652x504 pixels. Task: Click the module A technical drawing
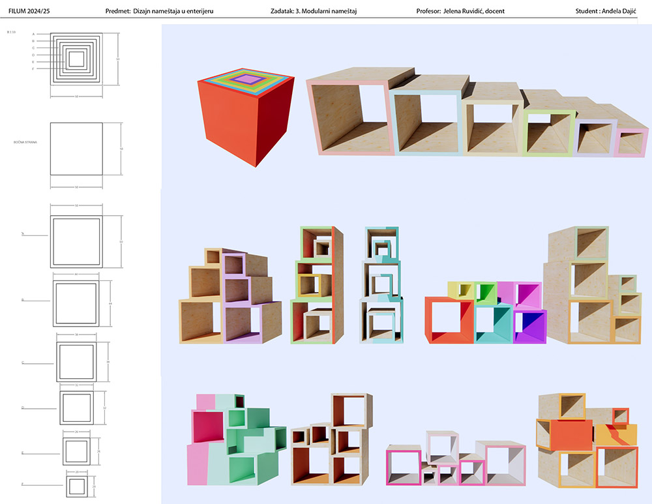click(77, 242)
